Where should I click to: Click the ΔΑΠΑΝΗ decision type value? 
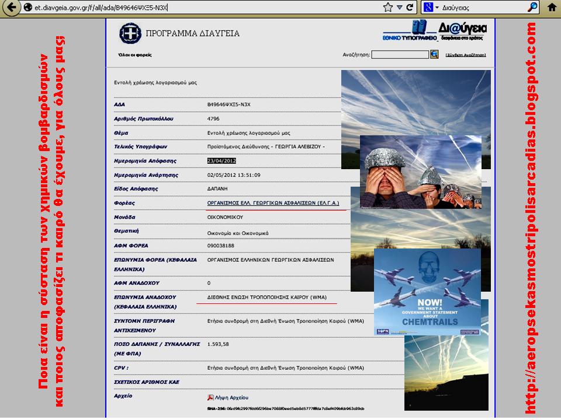(217, 188)
